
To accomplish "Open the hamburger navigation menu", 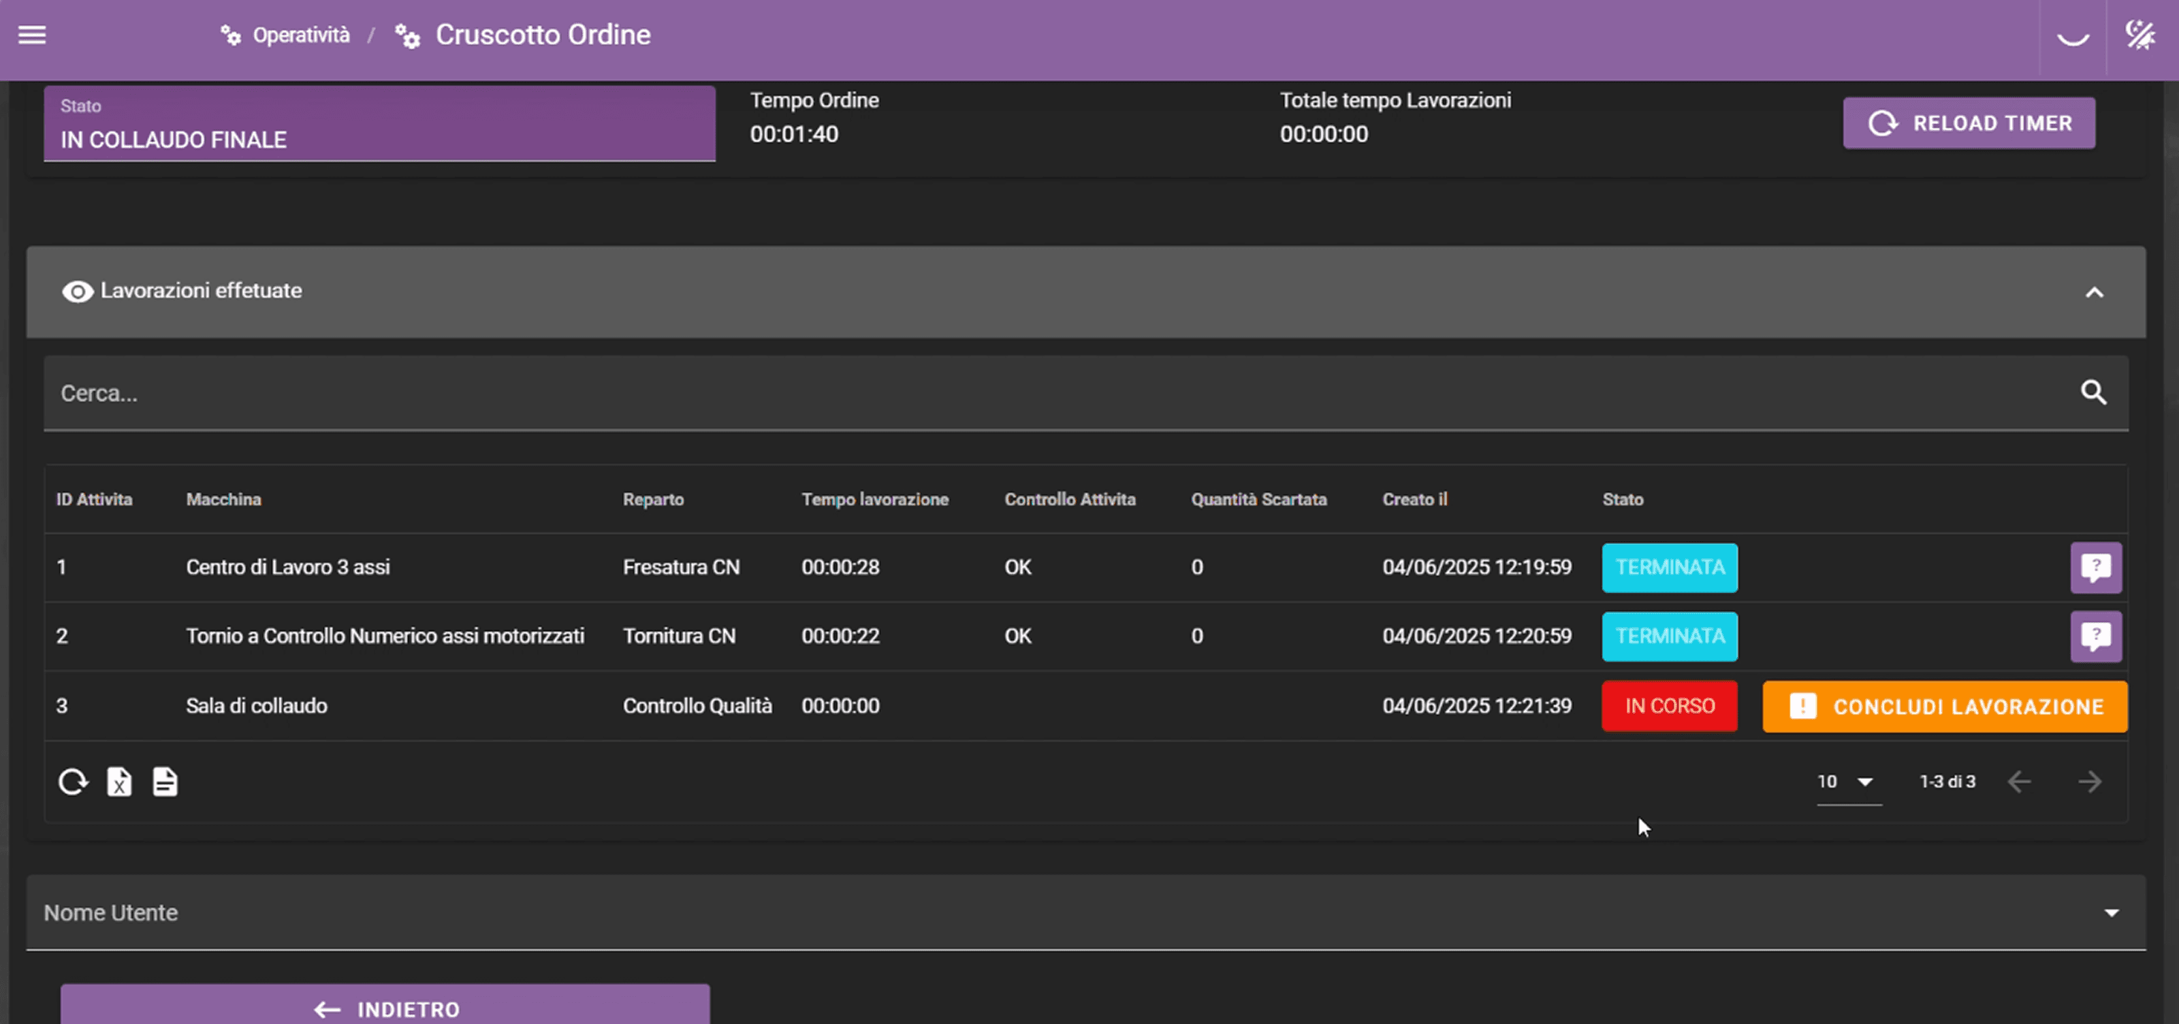I will pyautogui.click(x=32, y=35).
